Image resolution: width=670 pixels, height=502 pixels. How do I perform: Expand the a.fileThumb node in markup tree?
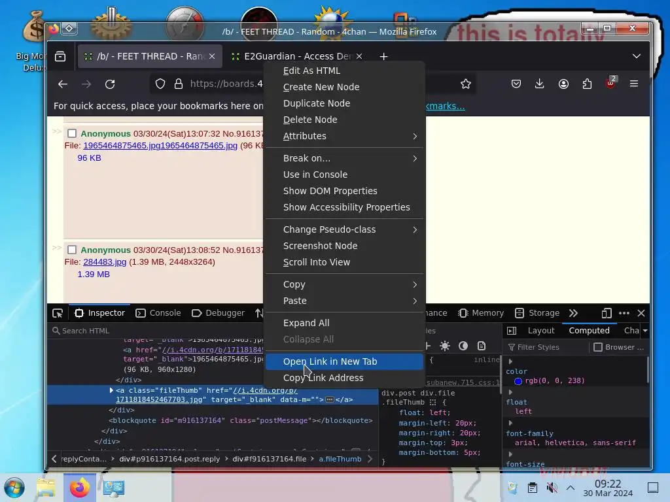coord(111,390)
